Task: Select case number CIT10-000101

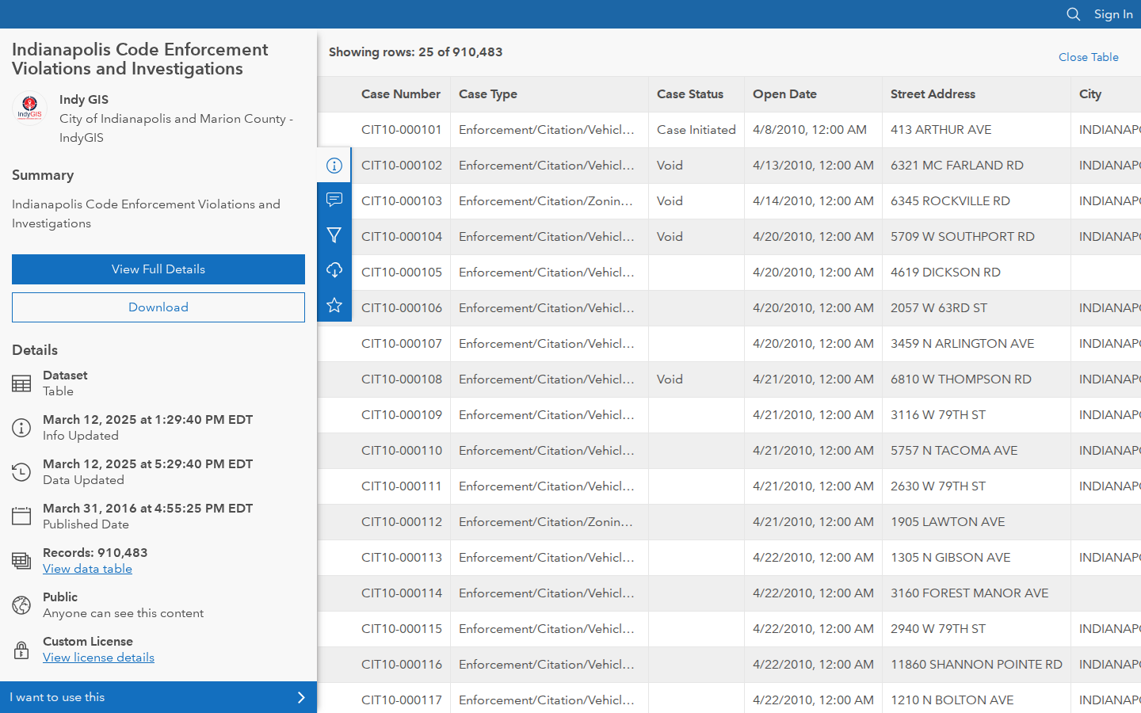Action: (x=402, y=130)
